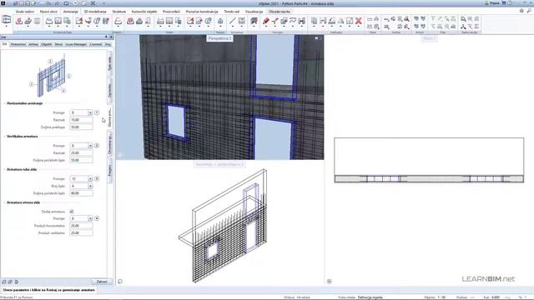The width and height of the screenshot is (534, 300).
Task: Click the red eraser-like icon in the ribbon
Action: pyautogui.click(x=266, y=22)
